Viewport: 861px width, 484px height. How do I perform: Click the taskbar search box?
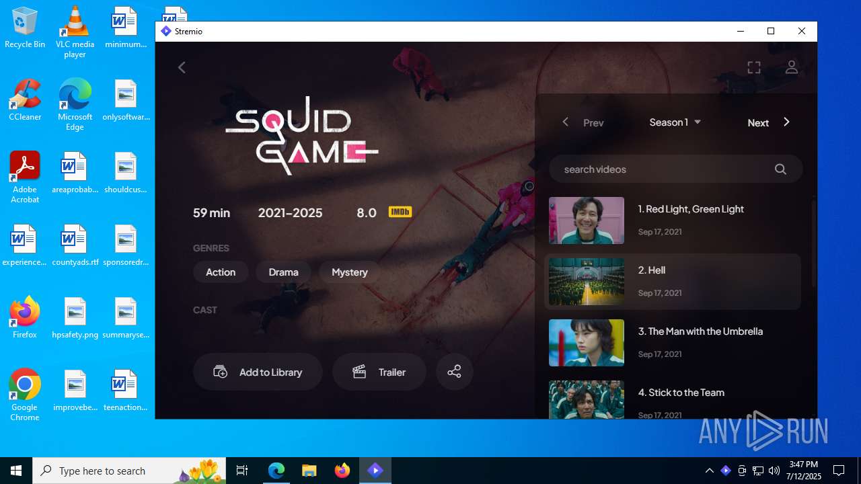[129, 471]
